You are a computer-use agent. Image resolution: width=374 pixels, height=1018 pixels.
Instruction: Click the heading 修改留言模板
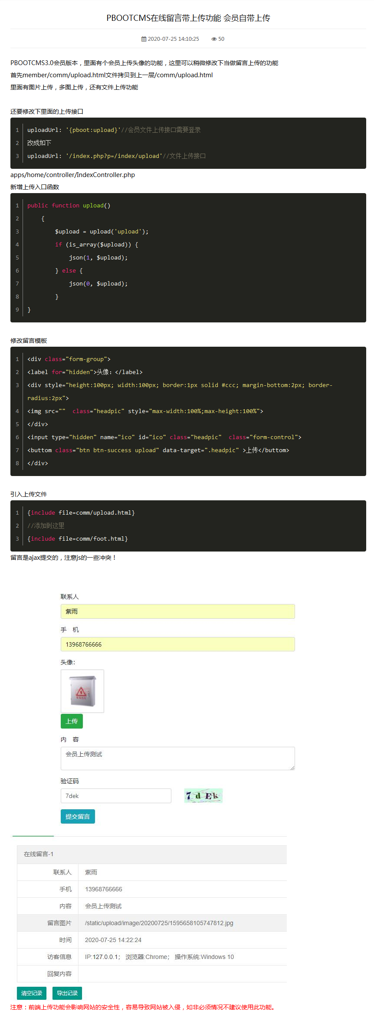(29, 341)
